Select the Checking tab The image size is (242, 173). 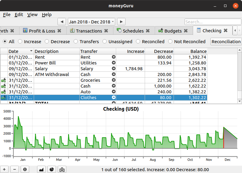point(212,31)
